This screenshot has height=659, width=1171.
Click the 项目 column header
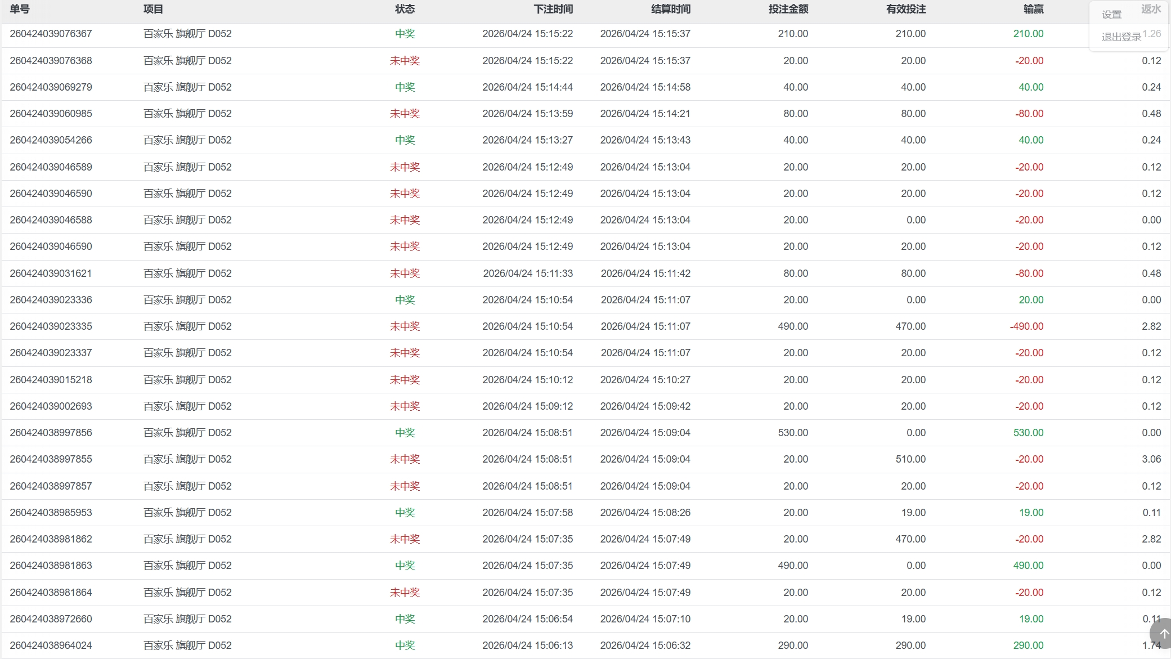153,9
